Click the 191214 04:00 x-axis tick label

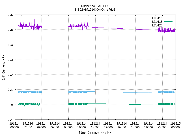42,125
